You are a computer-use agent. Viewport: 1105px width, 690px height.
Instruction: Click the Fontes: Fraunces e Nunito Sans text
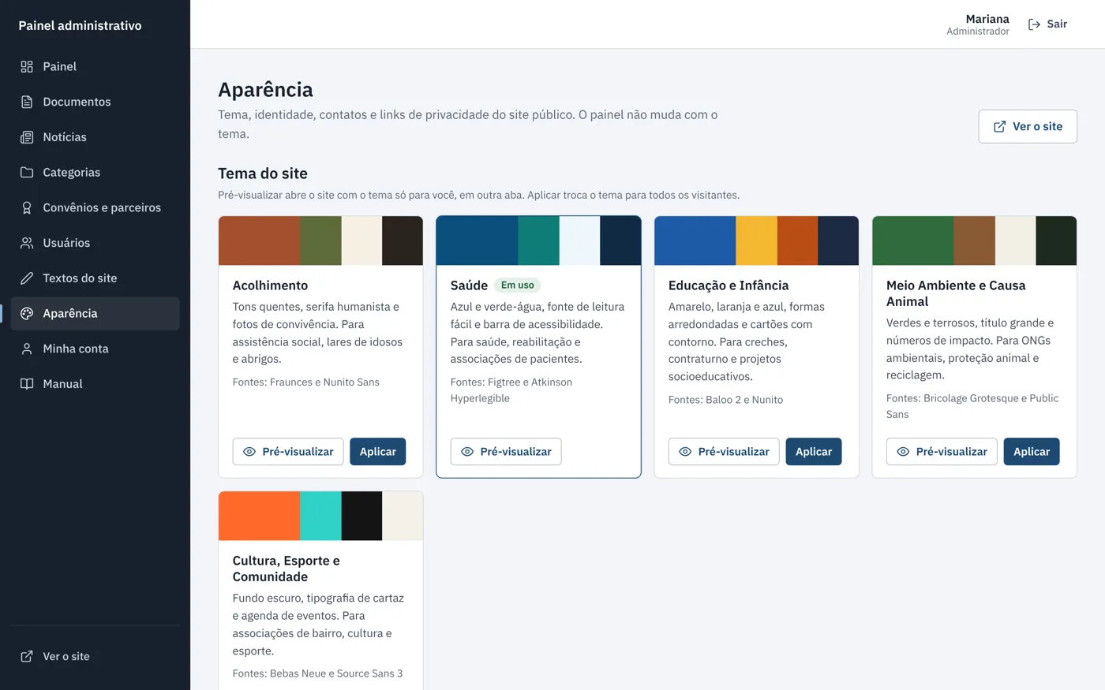click(x=306, y=382)
